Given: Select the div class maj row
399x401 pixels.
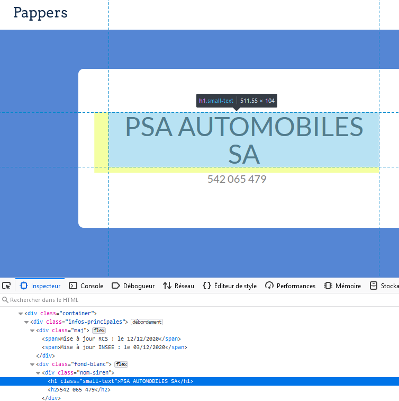Looking at the screenshot, I should (199, 331).
